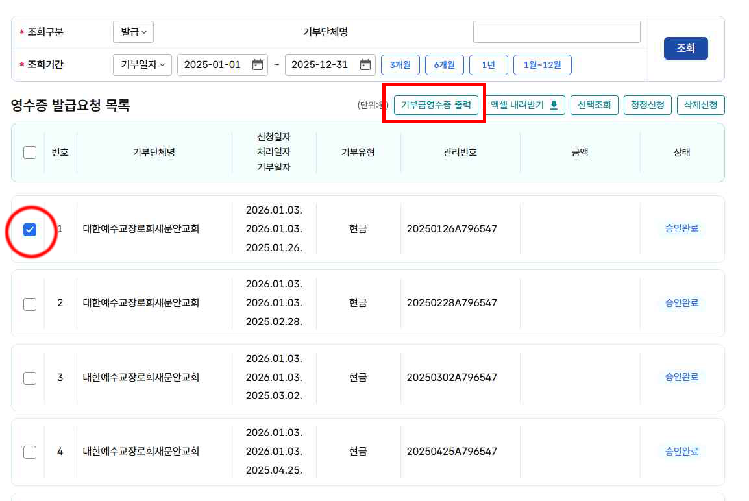
Task: Set the period to 3개월
Action: click(400, 65)
